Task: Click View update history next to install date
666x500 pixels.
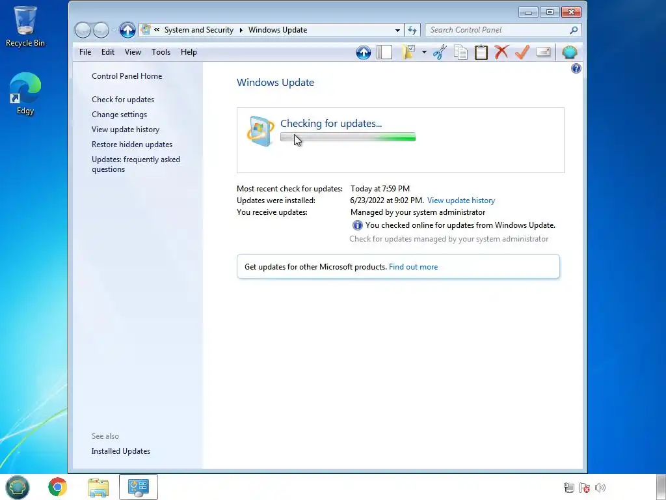Action: tap(461, 201)
